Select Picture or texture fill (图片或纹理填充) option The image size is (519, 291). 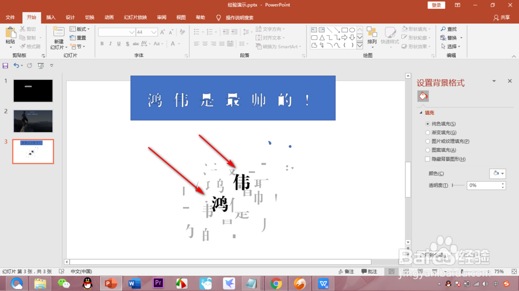(447, 141)
